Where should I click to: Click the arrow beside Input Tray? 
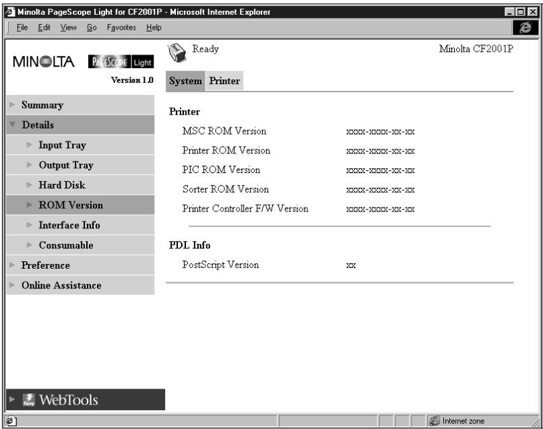(x=29, y=145)
